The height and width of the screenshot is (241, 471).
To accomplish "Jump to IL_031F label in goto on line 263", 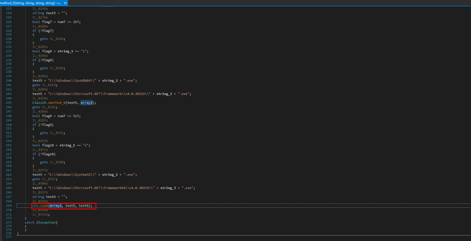I will 49,179.
